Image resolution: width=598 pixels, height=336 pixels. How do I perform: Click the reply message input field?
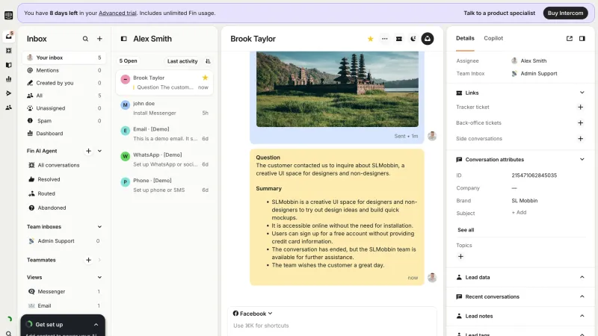coord(332,326)
